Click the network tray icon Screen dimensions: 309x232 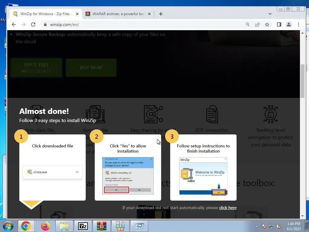click(271, 227)
